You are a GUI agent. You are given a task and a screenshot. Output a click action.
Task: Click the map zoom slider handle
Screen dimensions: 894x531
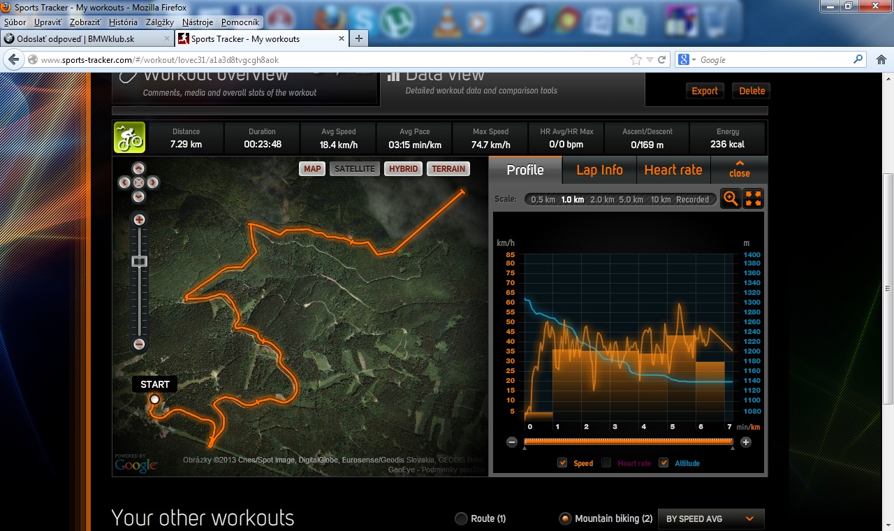[139, 261]
